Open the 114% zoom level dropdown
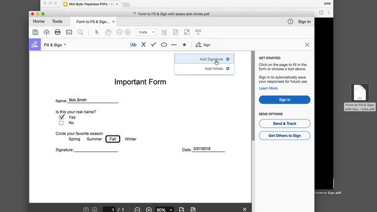This screenshot has height=212, width=377. [146, 32]
